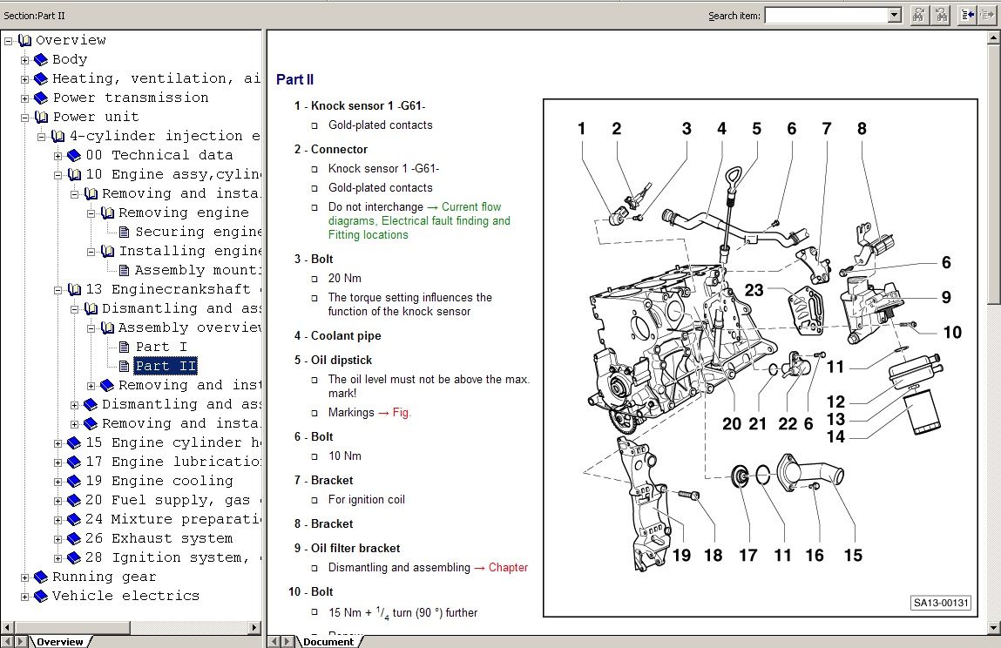The width and height of the screenshot is (1001, 648).
Task: Click the 24 Mixture preparation book icon
Action: 74,519
